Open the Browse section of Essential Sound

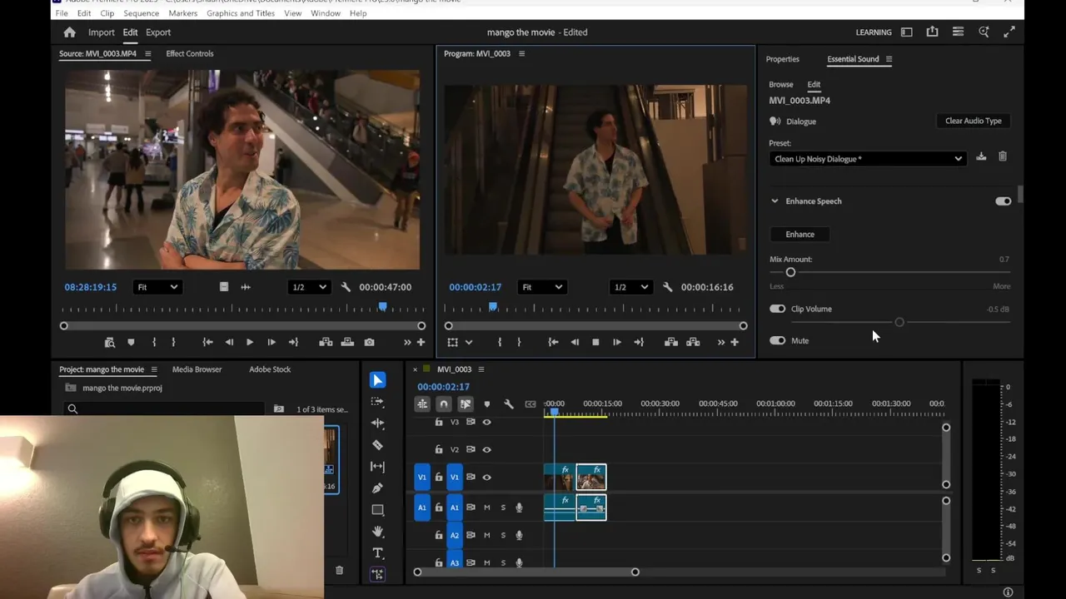[781, 85]
